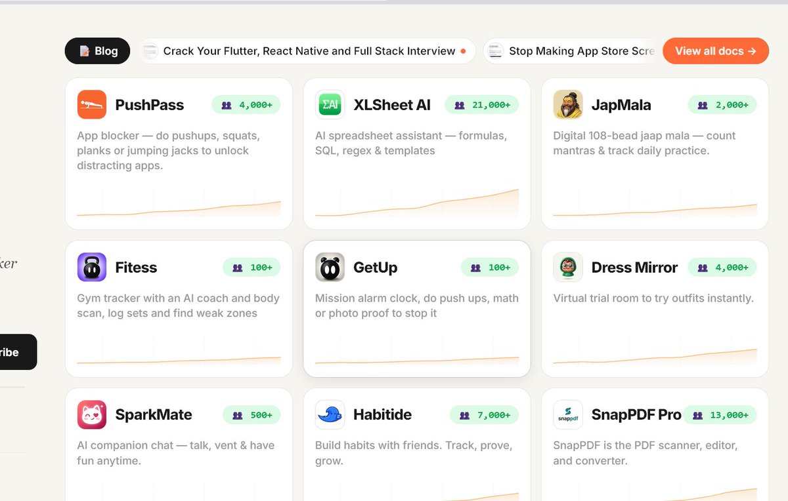The image size is (788, 501).
Task: Open the Fitess kettlebell app icon
Action: click(92, 267)
